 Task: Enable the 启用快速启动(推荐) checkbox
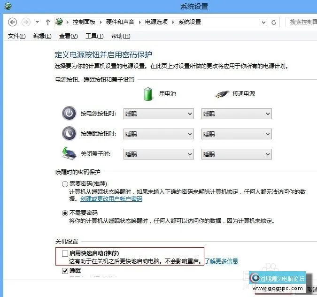pyautogui.click(x=65, y=253)
